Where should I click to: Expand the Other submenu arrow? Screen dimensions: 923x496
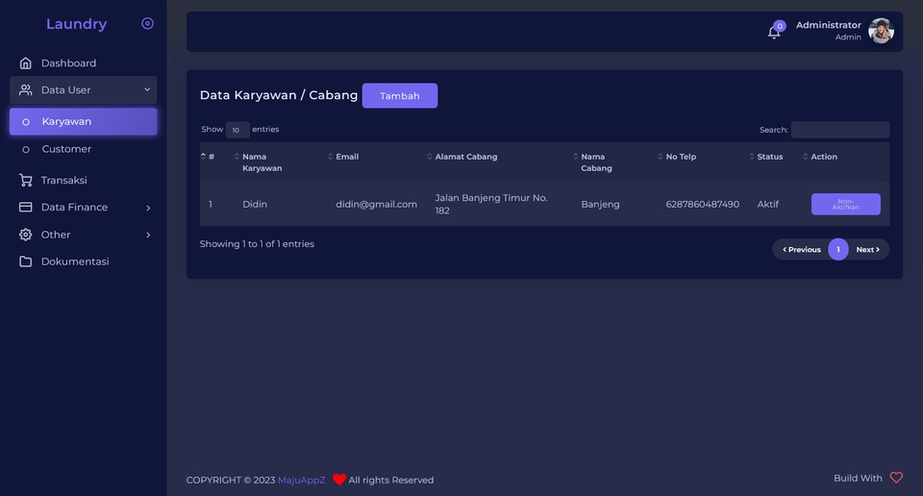[x=148, y=235]
